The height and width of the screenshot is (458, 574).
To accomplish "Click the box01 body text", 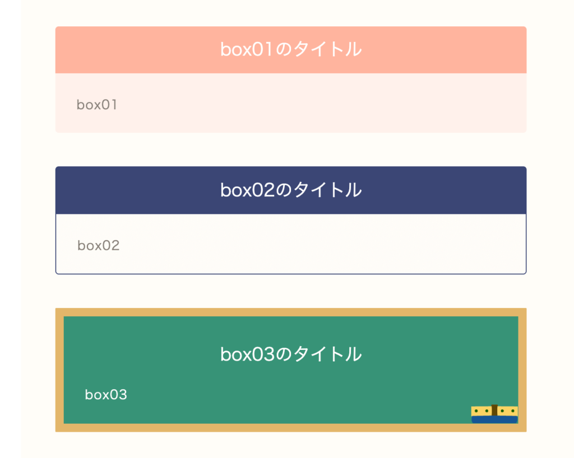I will [x=97, y=105].
